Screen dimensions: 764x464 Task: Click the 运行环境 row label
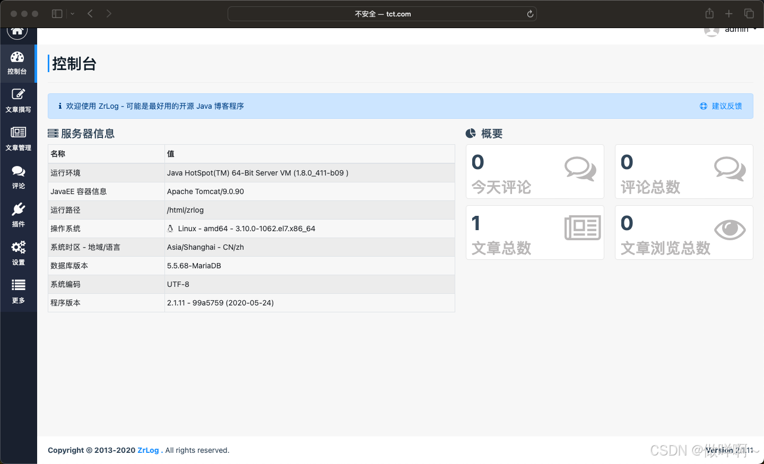pos(65,173)
